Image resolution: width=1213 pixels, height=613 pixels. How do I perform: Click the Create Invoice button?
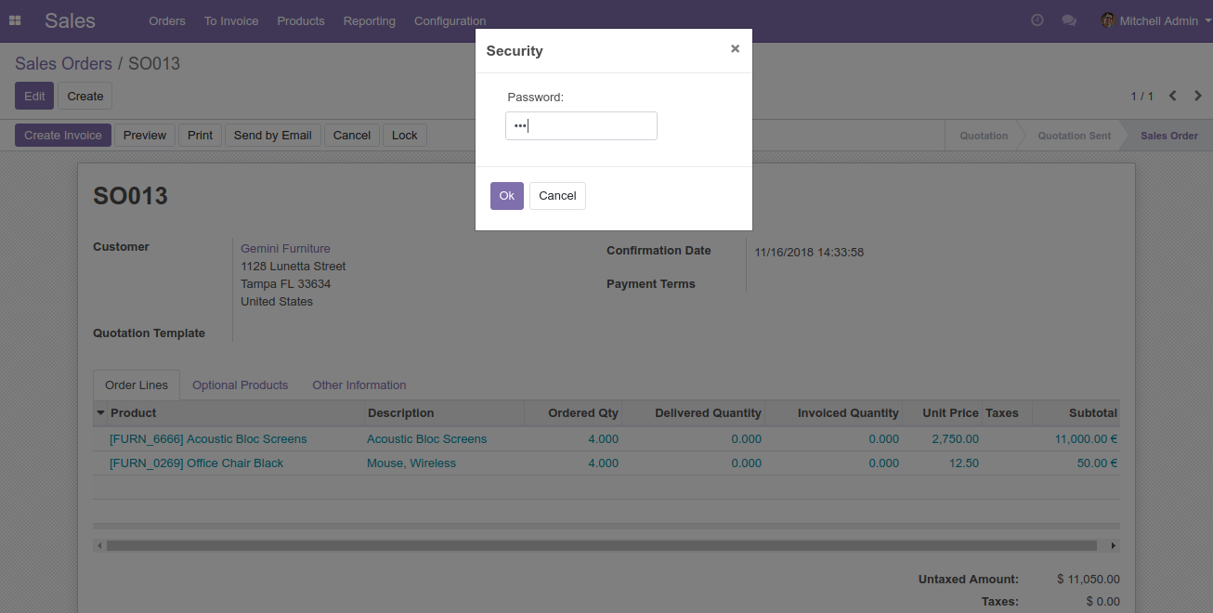coord(63,136)
